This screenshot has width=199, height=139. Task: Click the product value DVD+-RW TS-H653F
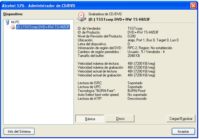pos(143,32)
